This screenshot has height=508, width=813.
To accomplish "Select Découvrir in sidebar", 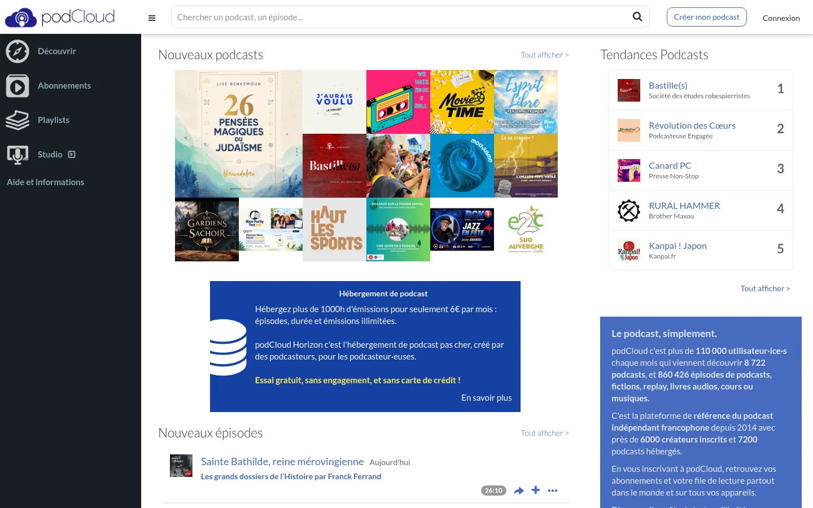I will pyautogui.click(x=56, y=51).
